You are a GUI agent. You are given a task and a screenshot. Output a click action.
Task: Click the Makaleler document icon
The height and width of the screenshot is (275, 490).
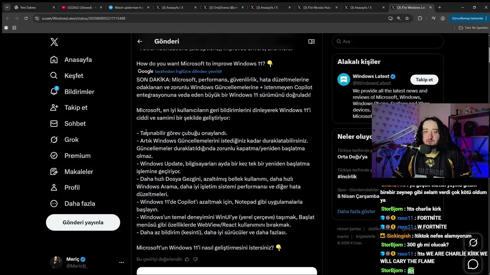coord(54,171)
